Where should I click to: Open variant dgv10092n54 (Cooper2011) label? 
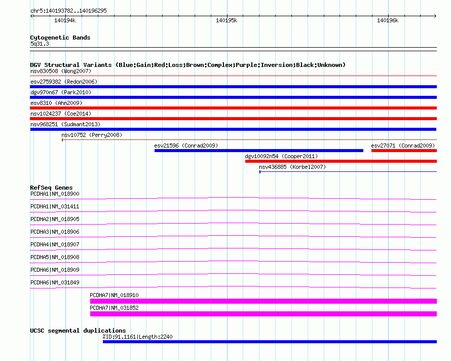pos(281,156)
